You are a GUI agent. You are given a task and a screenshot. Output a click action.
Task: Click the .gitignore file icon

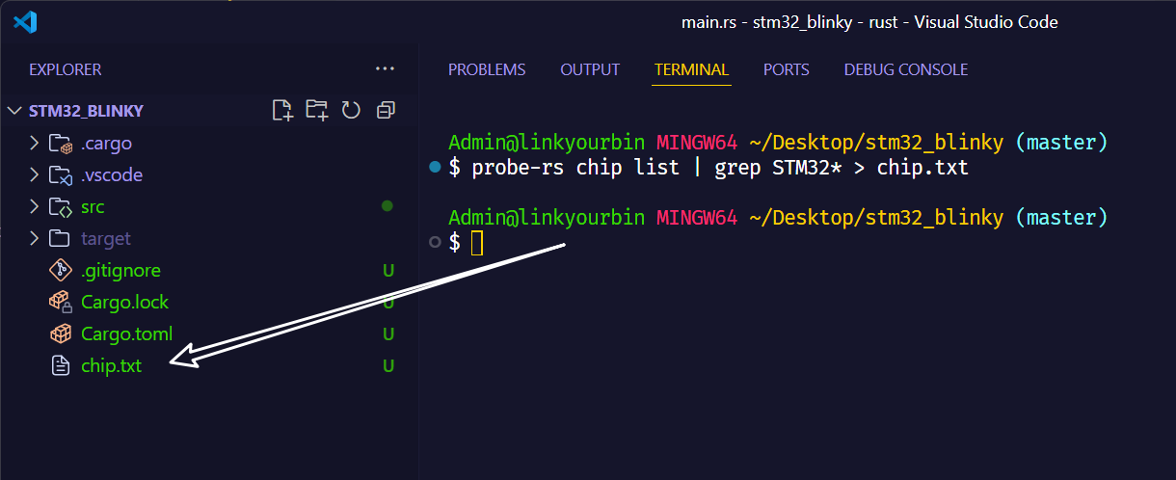click(x=61, y=271)
